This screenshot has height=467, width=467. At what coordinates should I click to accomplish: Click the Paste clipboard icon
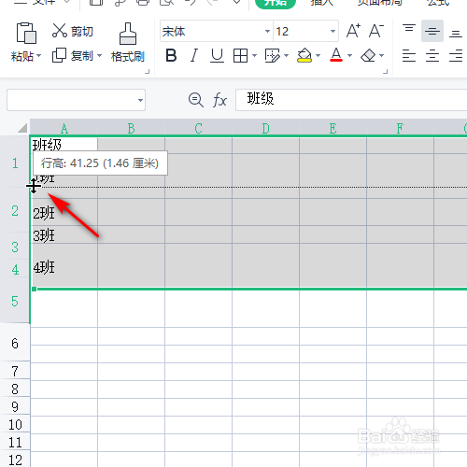(26, 33)
